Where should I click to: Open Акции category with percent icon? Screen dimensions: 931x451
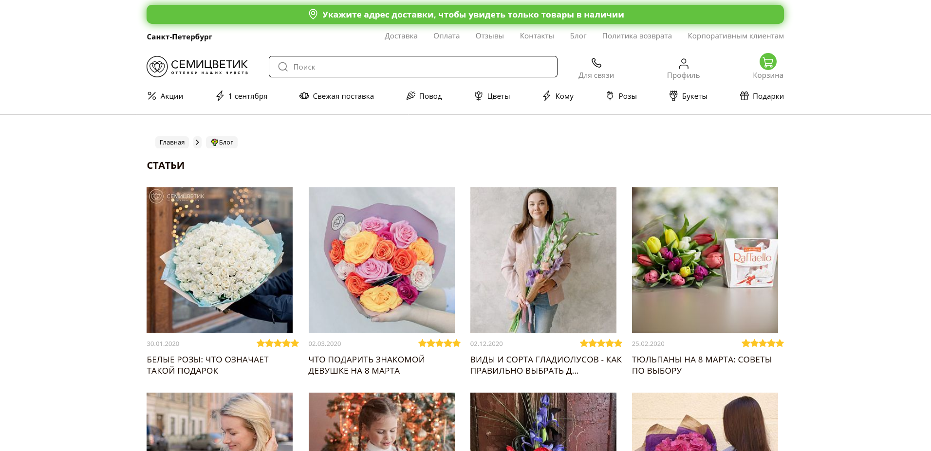pos(165,96)
